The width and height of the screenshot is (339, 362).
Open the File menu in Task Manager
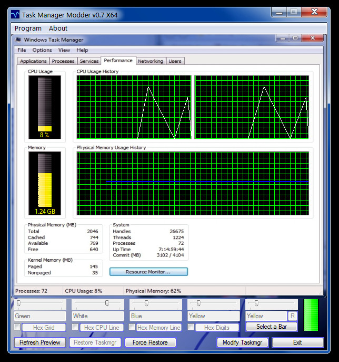[x=22, y=50]
